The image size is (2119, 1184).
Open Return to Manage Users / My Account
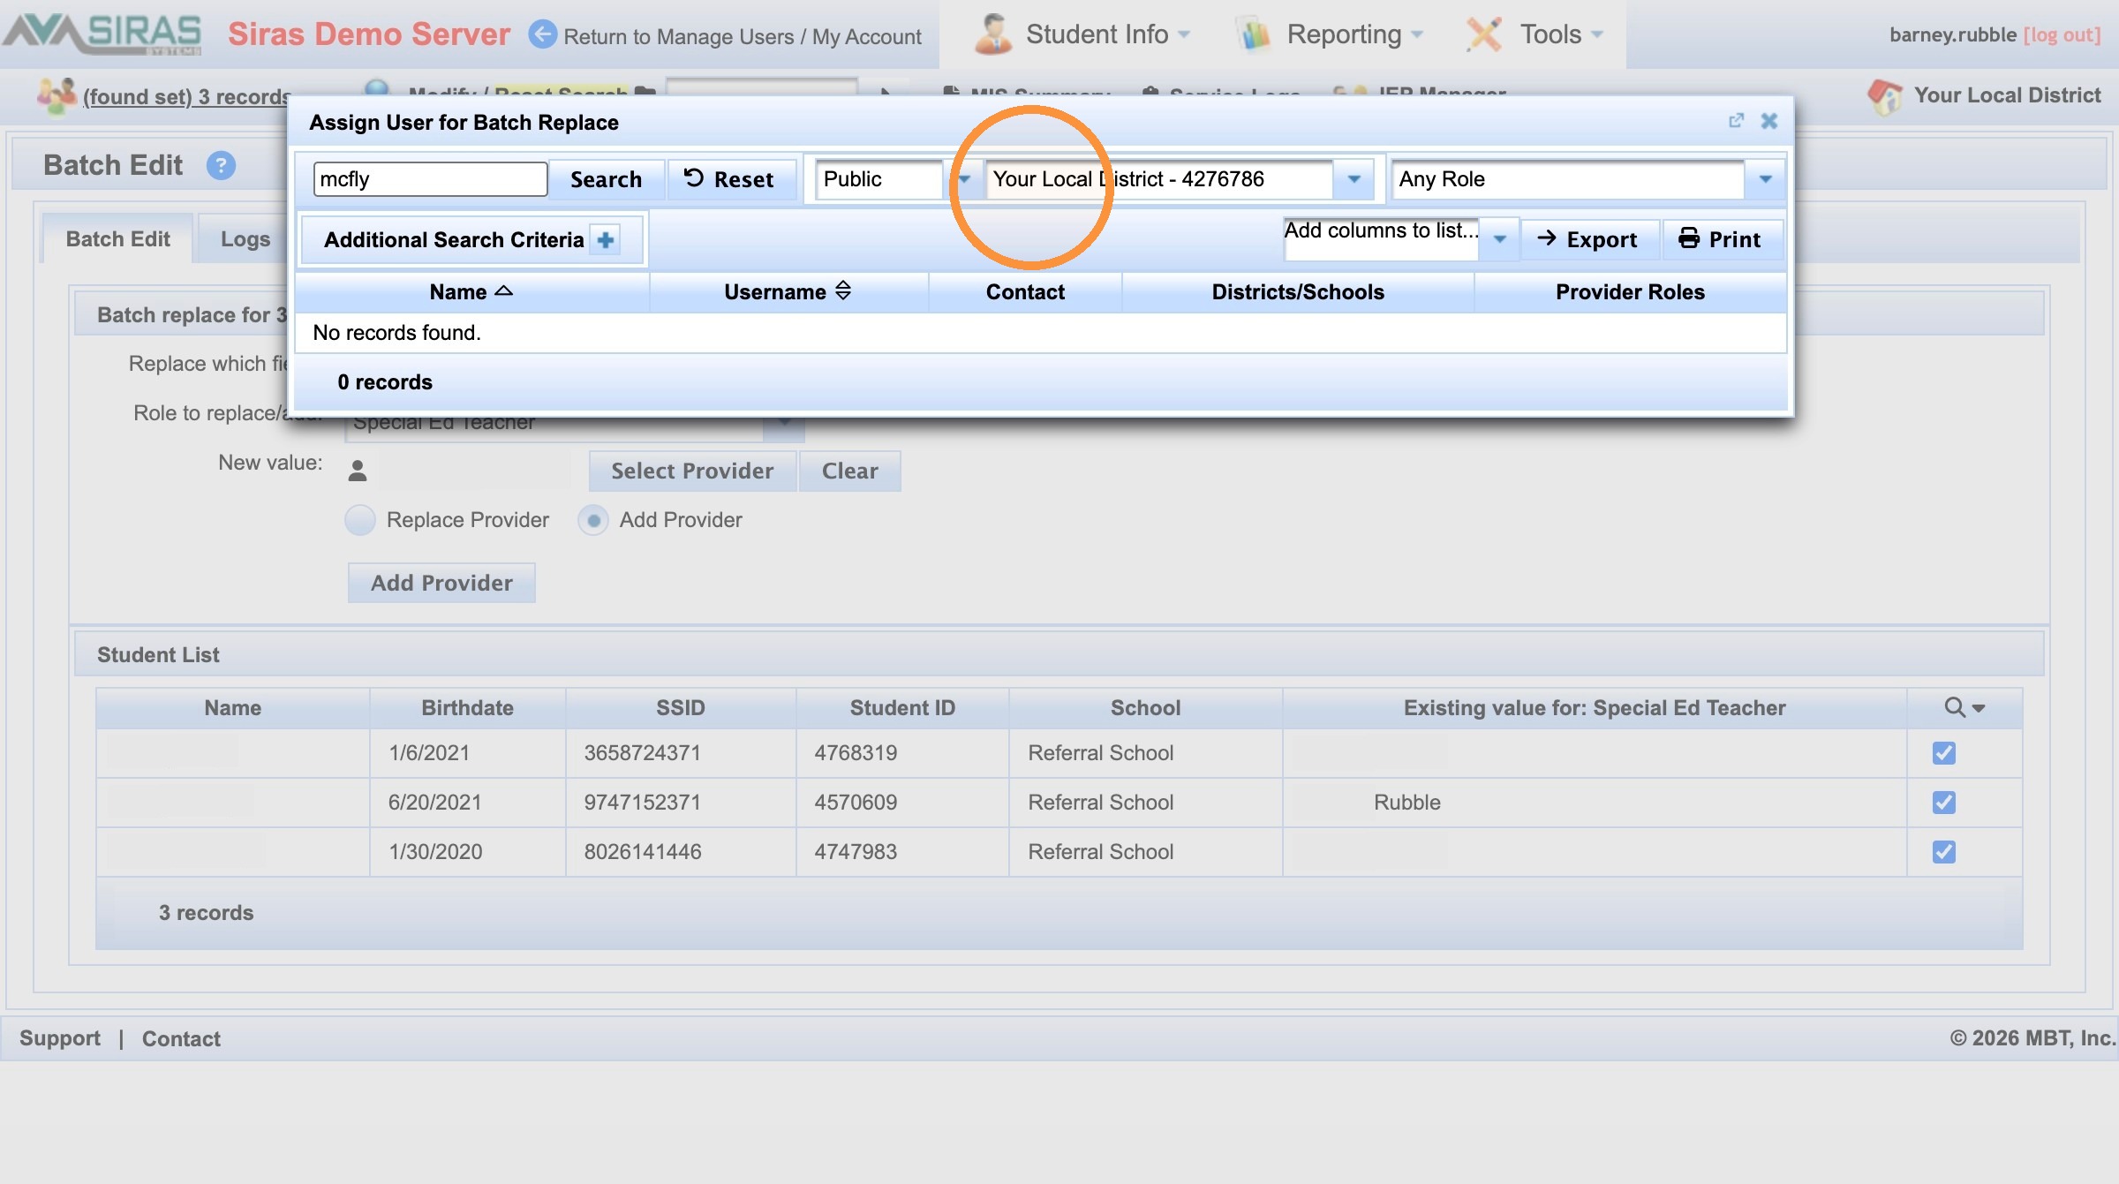click(x=743, y=36)
